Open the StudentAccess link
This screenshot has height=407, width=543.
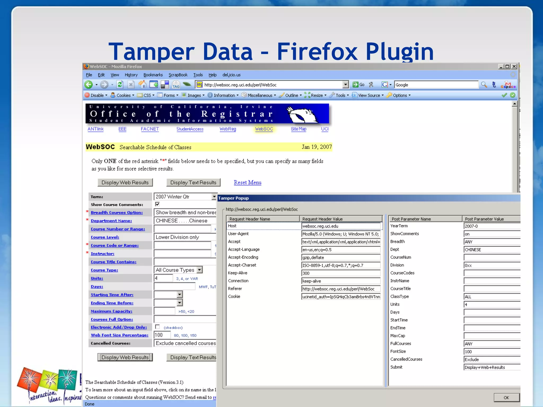click(x=190, y=129)
